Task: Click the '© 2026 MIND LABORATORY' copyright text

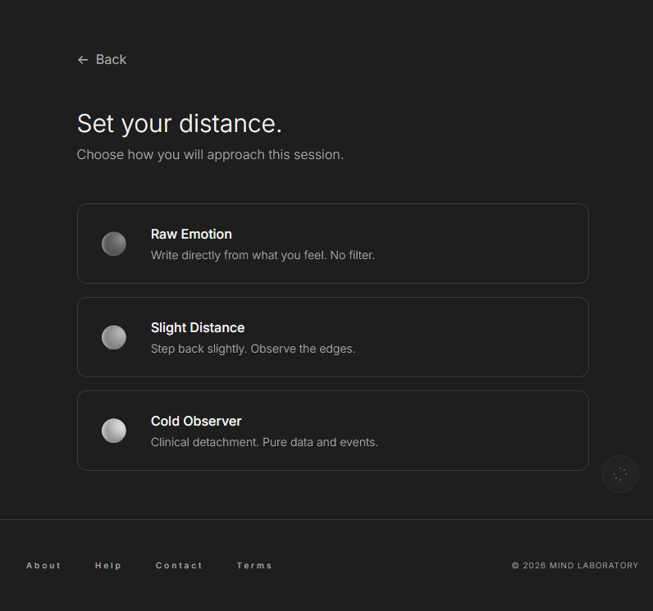Action: [x=575, y=565]
